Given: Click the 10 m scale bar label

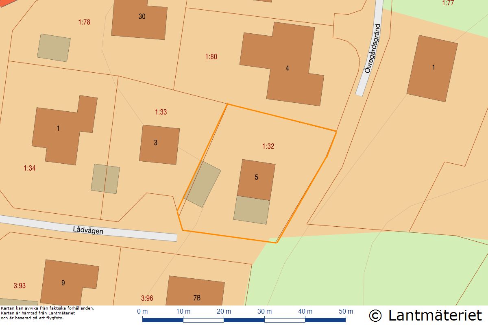Looking at the screenshot, I should [183, 312].
